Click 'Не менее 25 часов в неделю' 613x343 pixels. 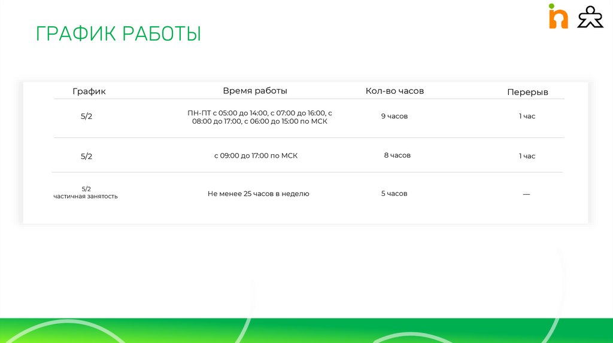point(259,194)
